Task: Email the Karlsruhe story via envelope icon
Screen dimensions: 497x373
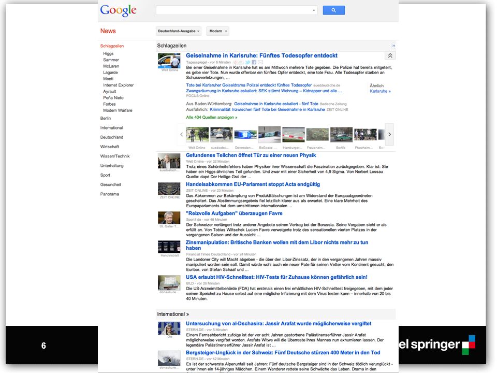Action: click(260, 63)
